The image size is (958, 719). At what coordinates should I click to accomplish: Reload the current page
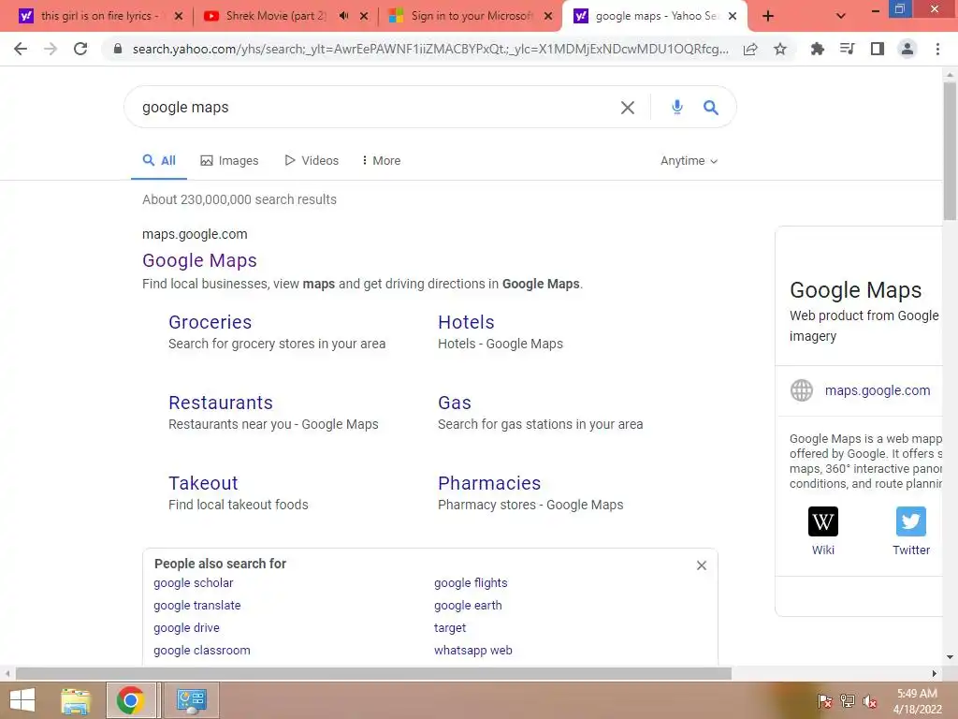(x=80, y=49)
